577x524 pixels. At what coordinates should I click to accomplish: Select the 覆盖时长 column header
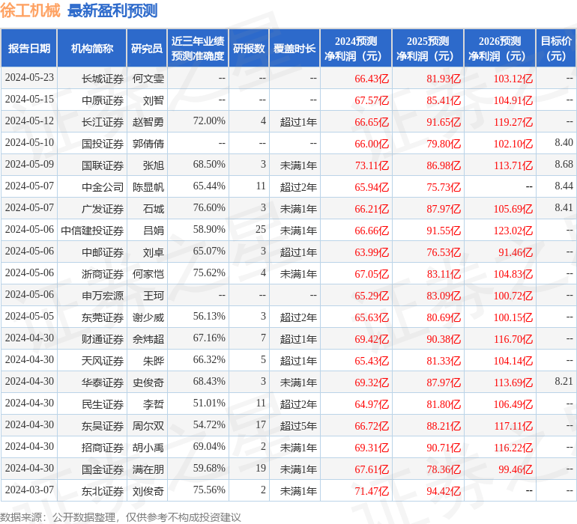[x=294, y=48]
